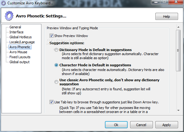Screen dimensions: 184x132
Task: Select Locale/Language in the sidebar
Action: tap(22, 42)
